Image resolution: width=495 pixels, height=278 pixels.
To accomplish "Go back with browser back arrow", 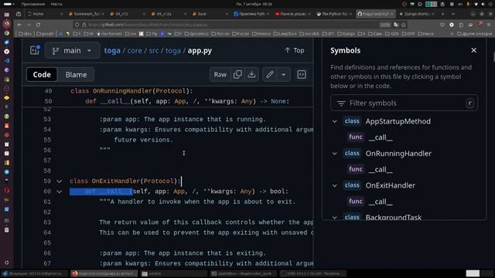I will tap(19, 25).
